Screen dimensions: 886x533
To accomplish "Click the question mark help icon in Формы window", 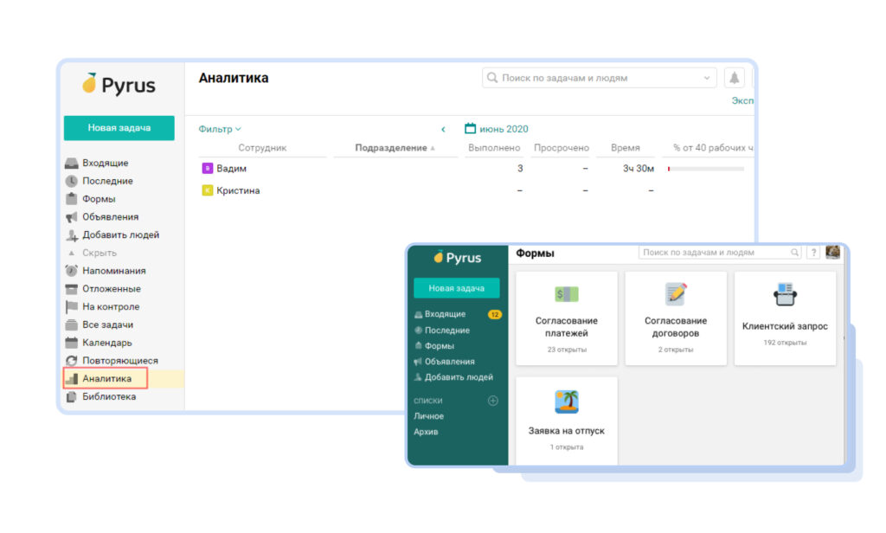I will point(813,253).
